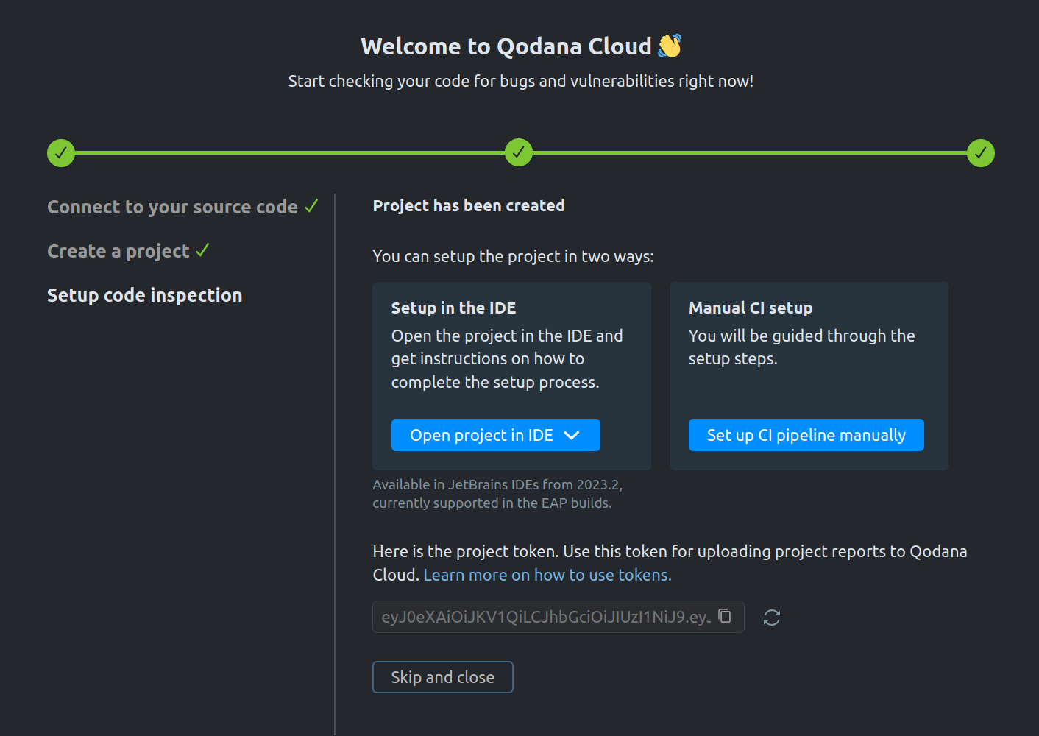
Task: Click the regenerate token refresh icon
Action: tap(771, 618)
